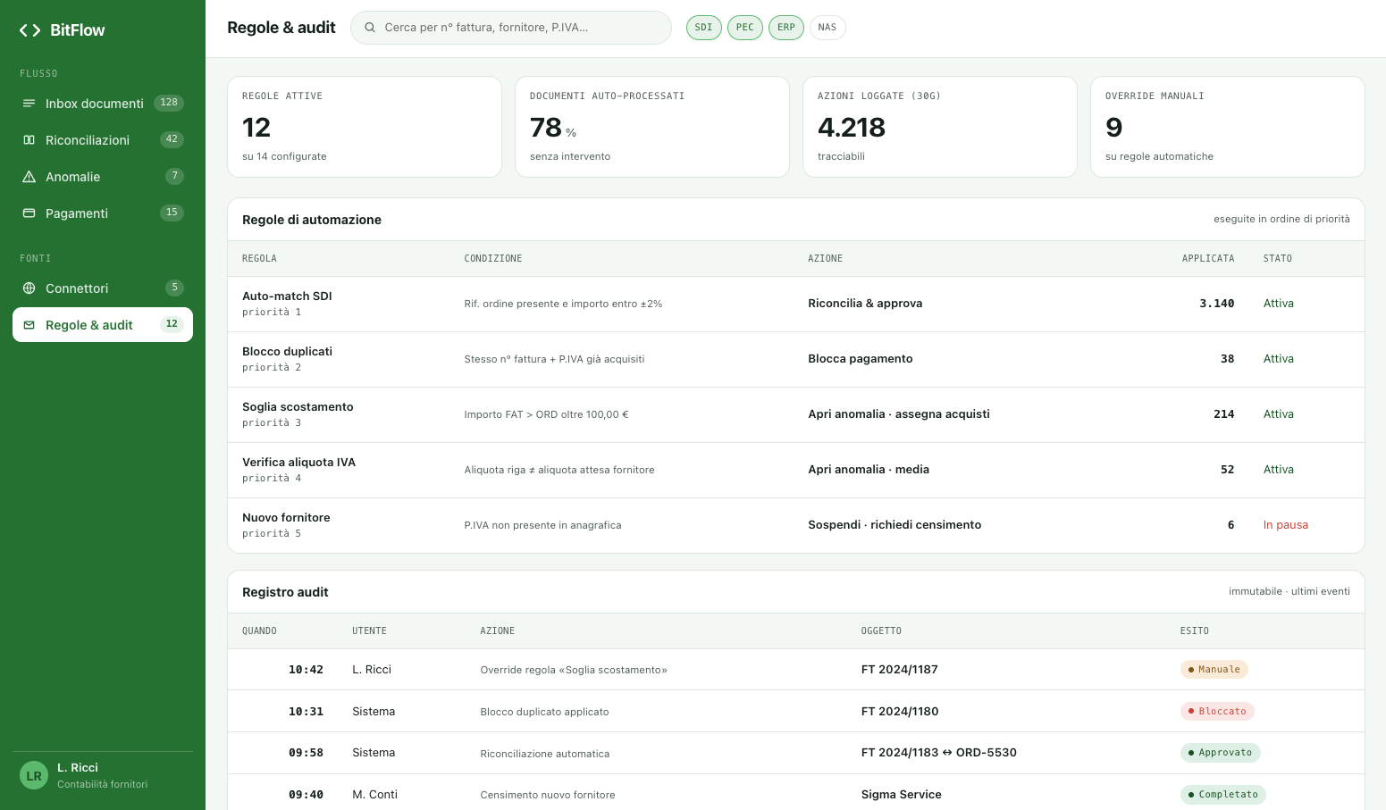Click the Approvato outcome badge

[x=1221, y=753]
